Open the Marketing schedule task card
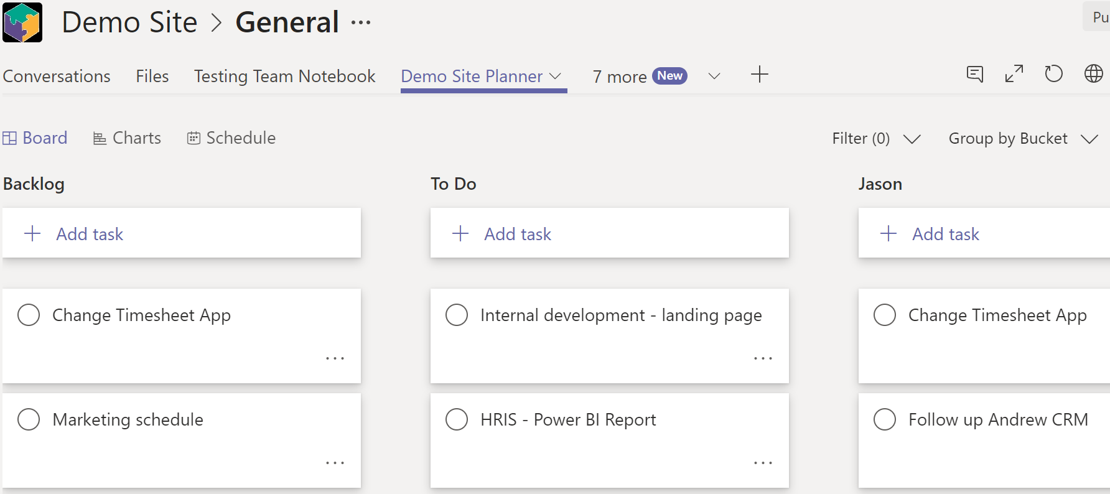 pyautogui.click(x=182, y=440)
